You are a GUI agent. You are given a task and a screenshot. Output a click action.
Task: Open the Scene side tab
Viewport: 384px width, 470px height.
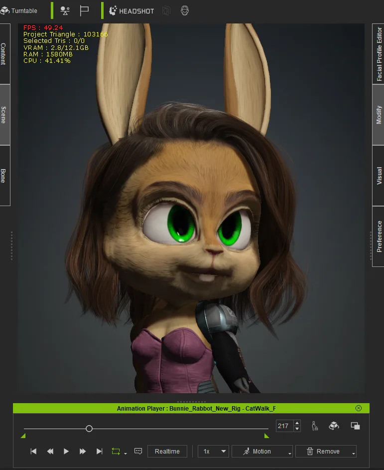pyautogui.click(x=4, y=115)
